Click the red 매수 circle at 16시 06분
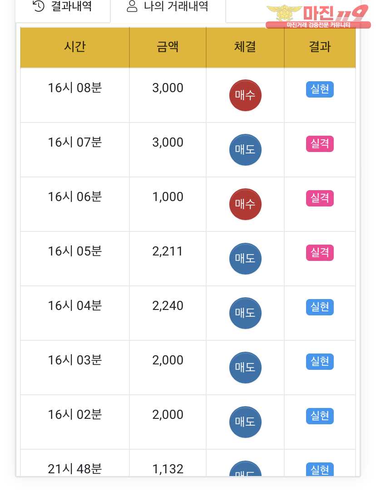 [x=245, y=204]
